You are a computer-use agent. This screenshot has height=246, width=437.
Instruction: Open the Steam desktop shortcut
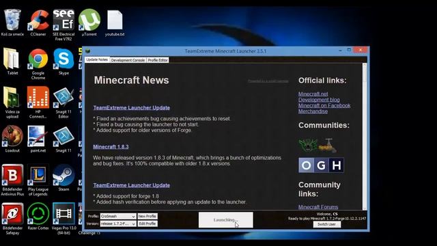(x=64, y=178)
